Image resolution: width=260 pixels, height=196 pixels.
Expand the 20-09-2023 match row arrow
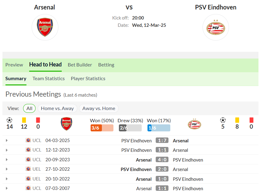click(7, 160)
